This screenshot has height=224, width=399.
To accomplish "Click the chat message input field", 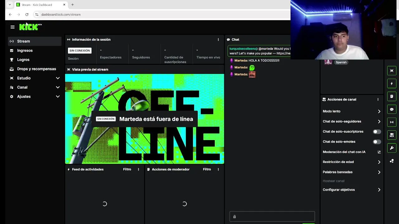I will click(272, 217).
